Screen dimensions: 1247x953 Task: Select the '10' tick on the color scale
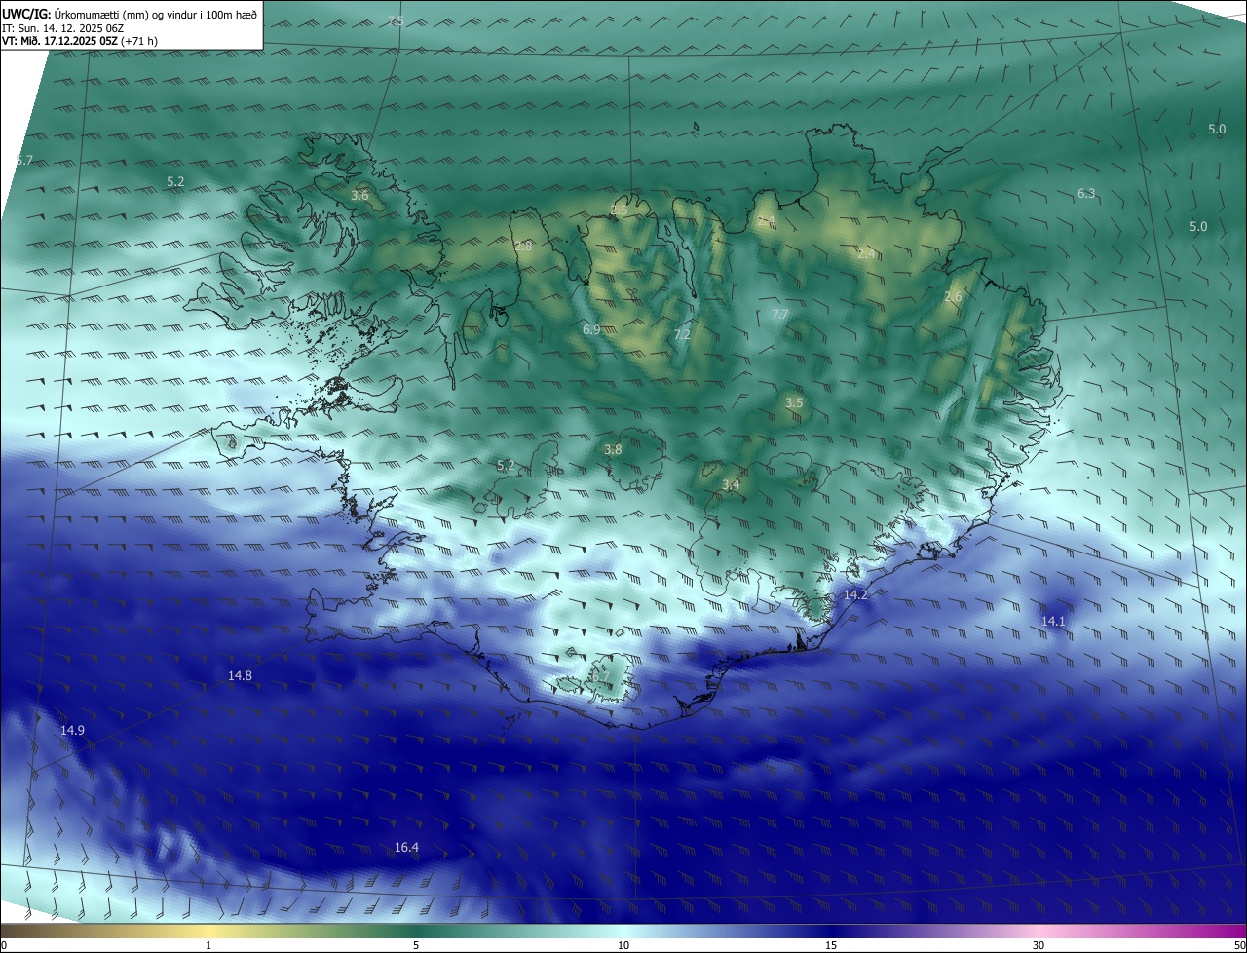(x=623, y=945)
